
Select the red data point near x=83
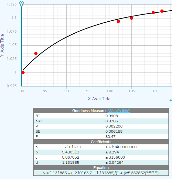click(x=36, y=53)
